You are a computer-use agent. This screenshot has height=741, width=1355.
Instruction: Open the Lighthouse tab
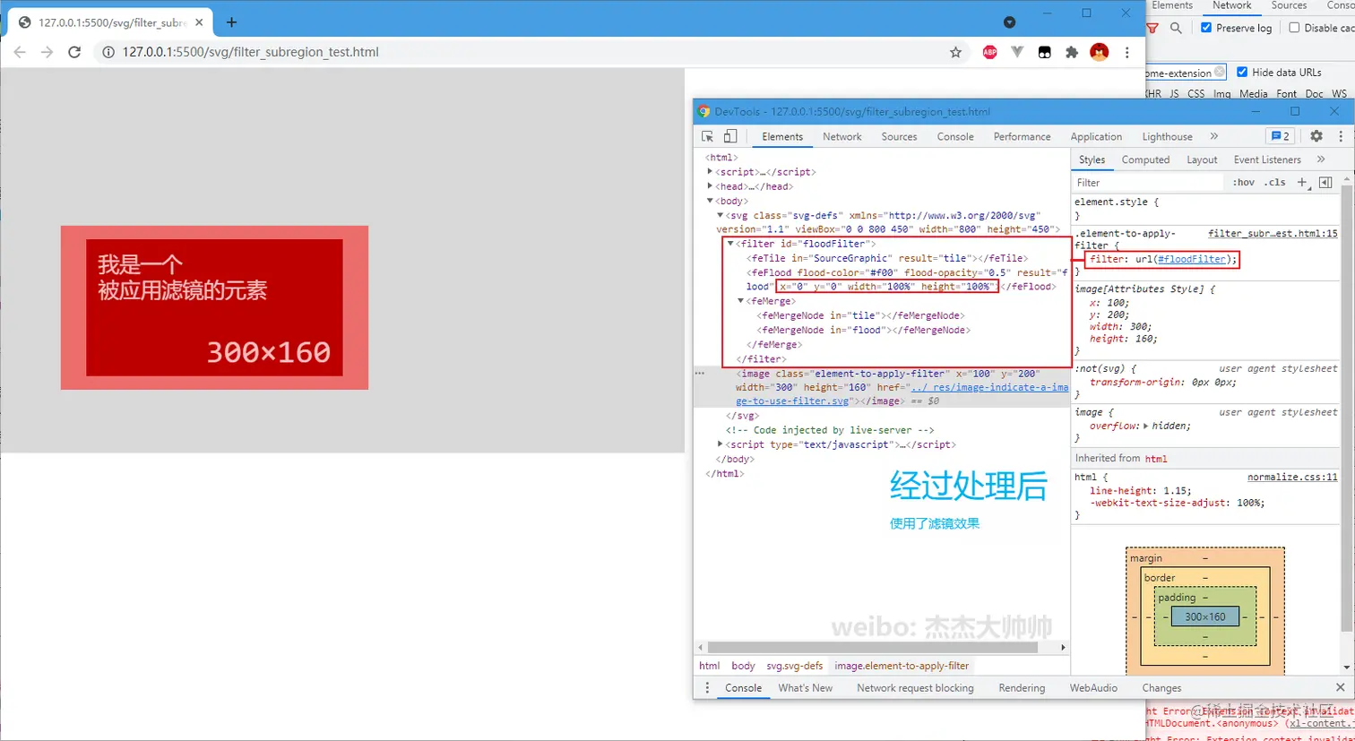(1167, 136)
